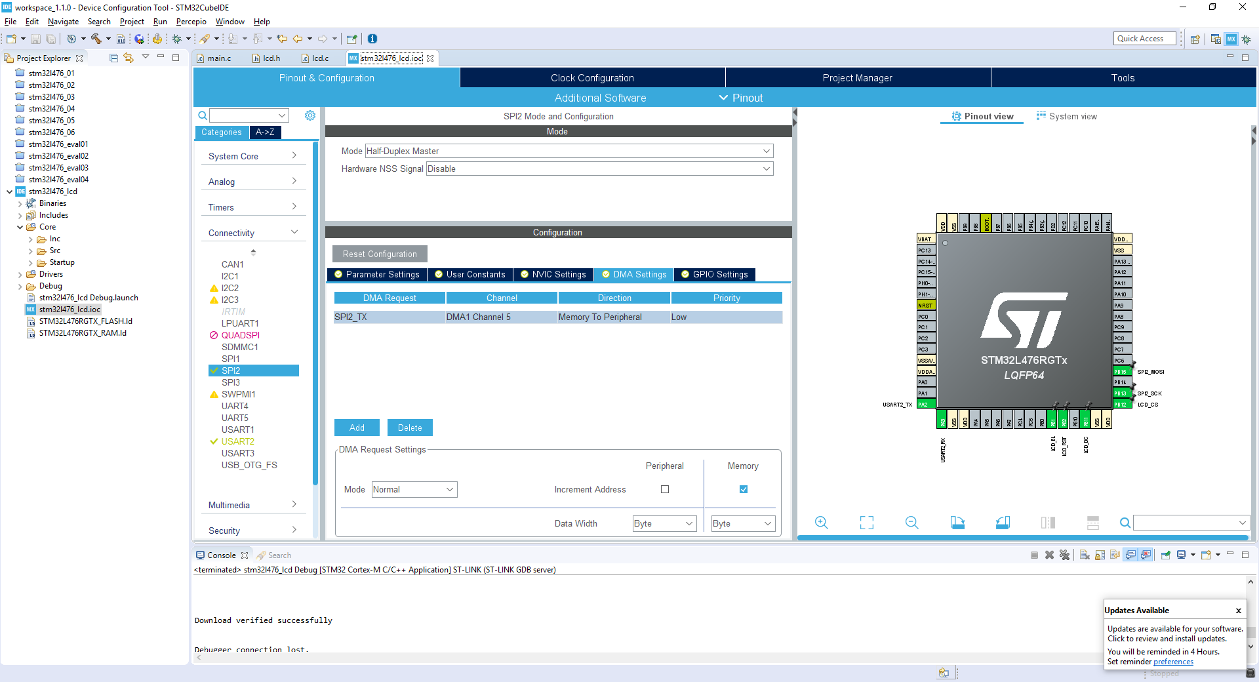This screenshot has width=1259, height=682.
Task: Open the DMA Mode Normal dropdown
Action: coord(414,489)
